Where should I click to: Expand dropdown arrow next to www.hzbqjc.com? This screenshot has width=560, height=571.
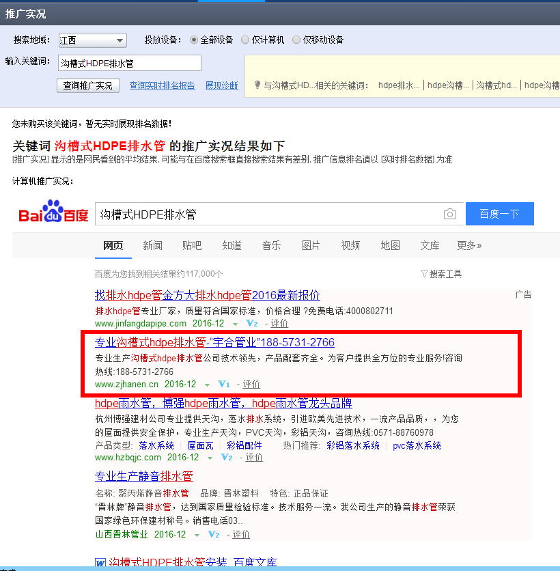pyautogui.click(x=210, y=458)
